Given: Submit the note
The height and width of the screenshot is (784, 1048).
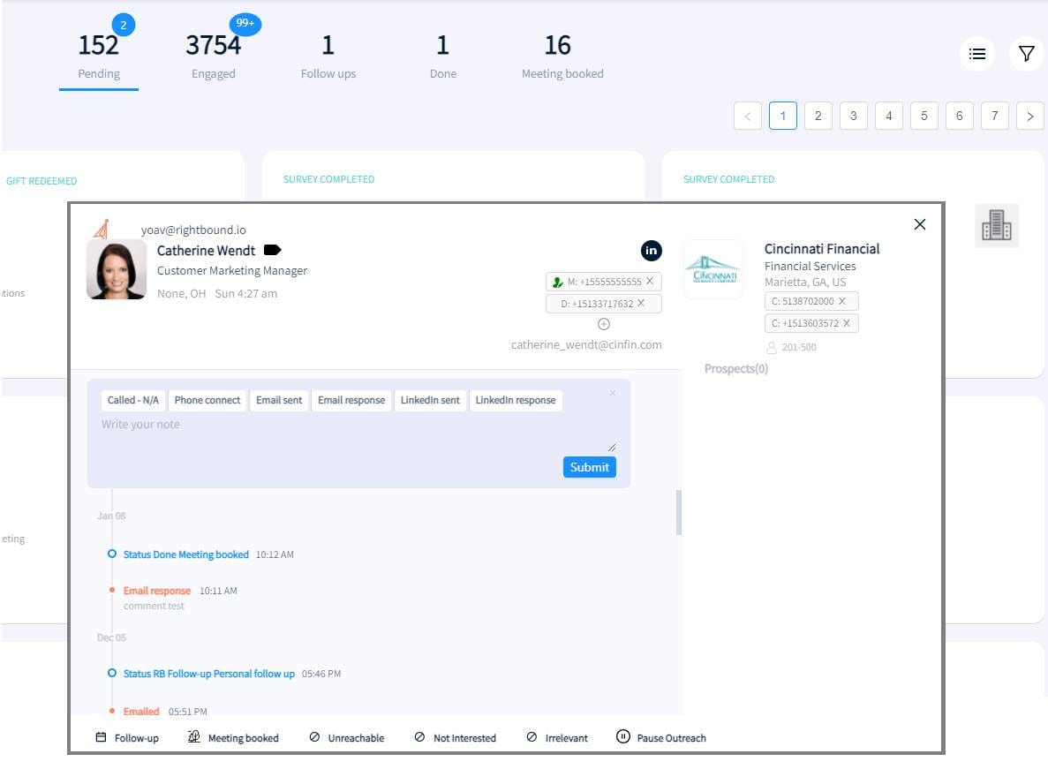Looking at the screenshot, I should (589, 467).
